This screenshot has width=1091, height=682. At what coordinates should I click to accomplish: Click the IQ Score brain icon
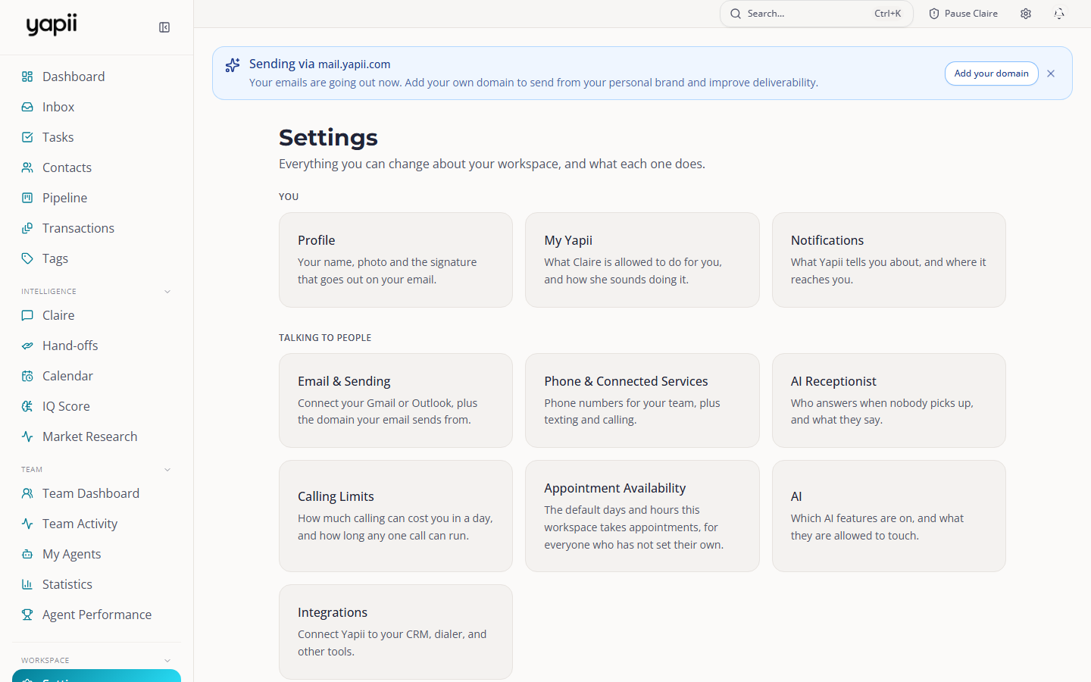(27, 406)
